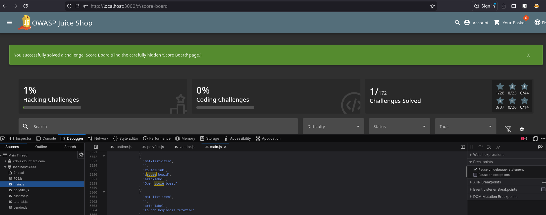Open the Difficulty dropdown
This screenshot has height=215, width=546.
(333, 127)
